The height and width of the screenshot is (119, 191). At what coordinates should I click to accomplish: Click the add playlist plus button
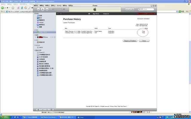[38, 110]
